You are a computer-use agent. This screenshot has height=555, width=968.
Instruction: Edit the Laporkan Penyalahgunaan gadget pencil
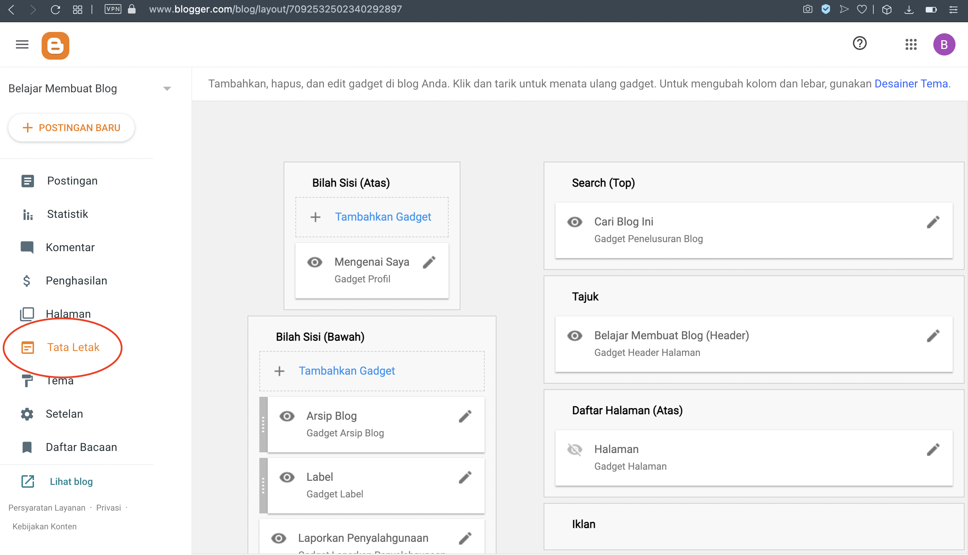pos(465,538)
